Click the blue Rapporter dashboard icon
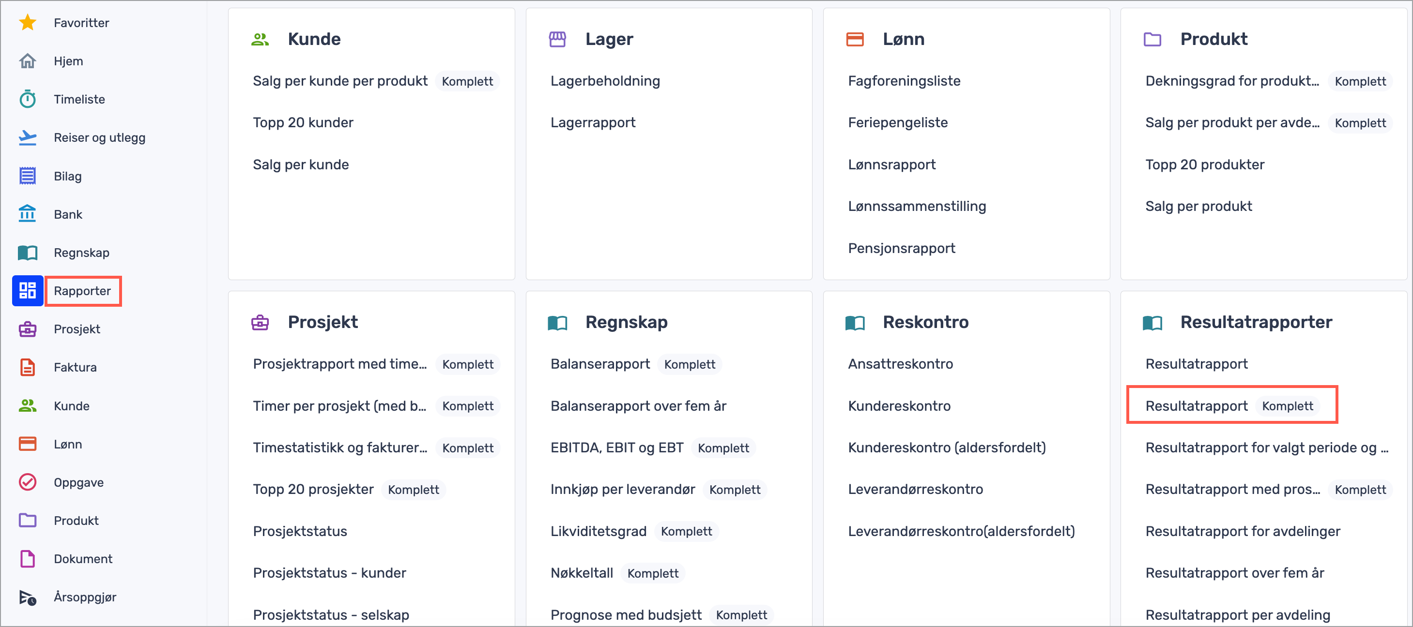The width and height of the screenshot is (1413, 627). pos(28,290)
